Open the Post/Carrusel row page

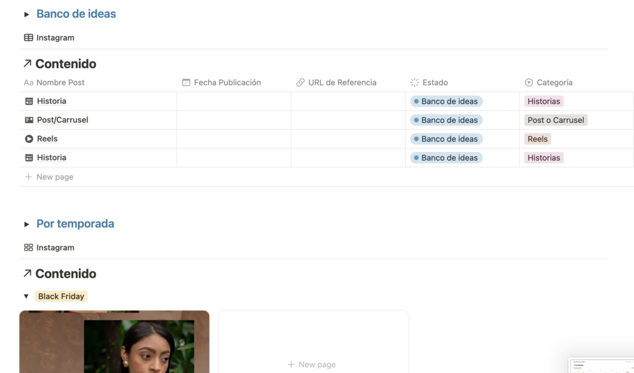[x=62, y=120]
